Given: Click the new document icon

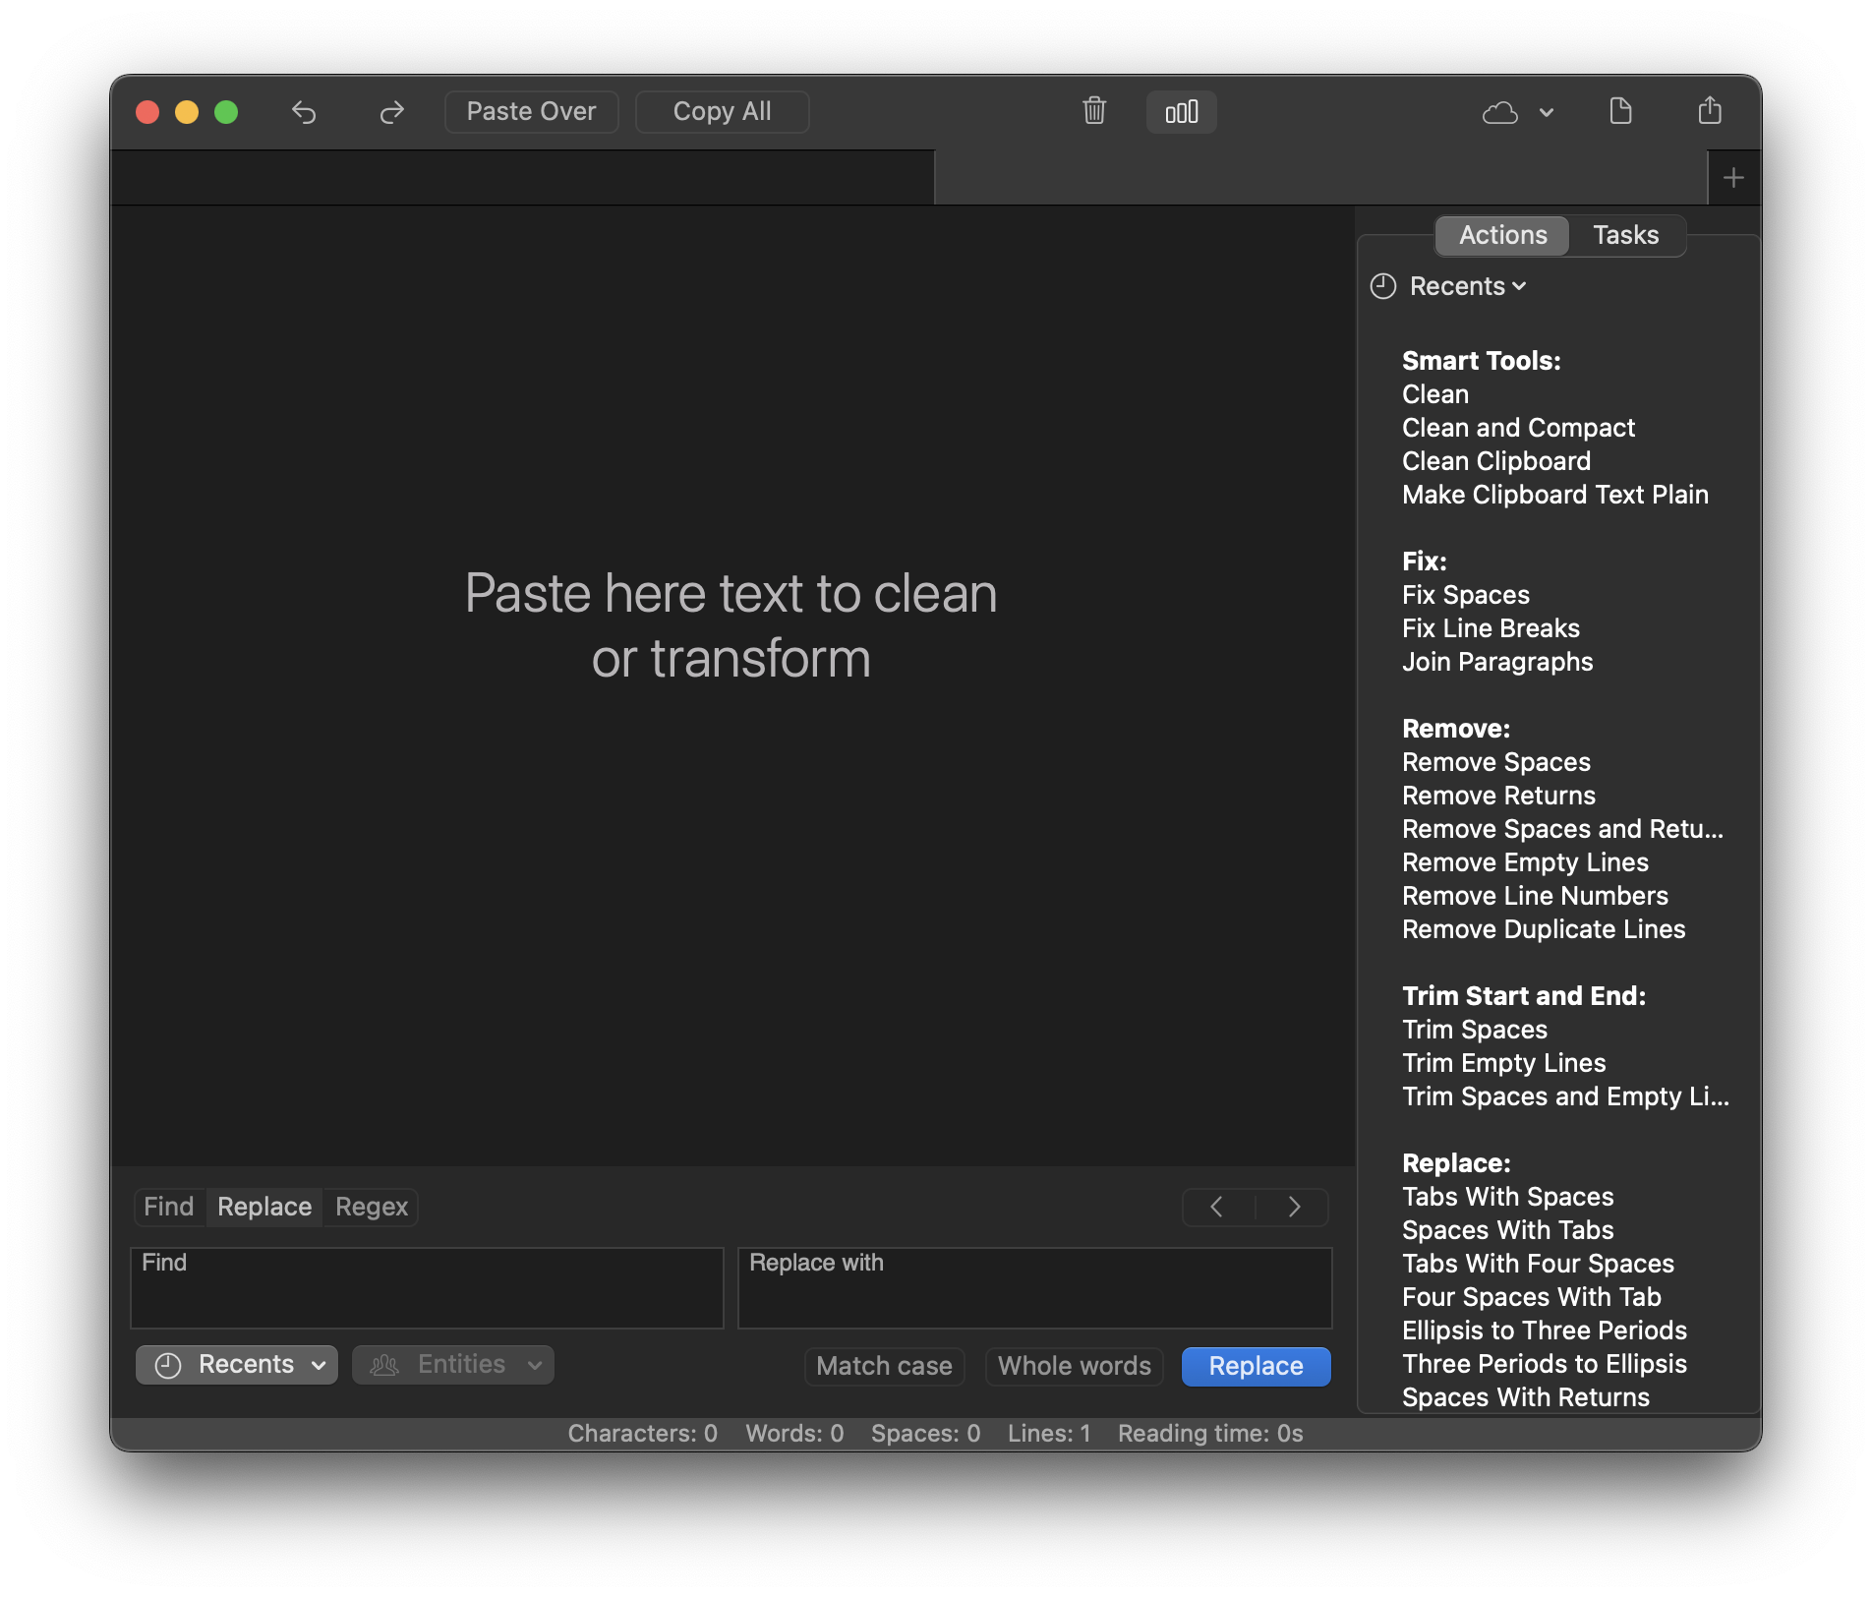Looking at the screenshot, I should pyautogui.click(x=1620, y=111).
